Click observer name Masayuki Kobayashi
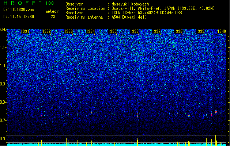Screen dimensions: 230x146 coord(131,4)
